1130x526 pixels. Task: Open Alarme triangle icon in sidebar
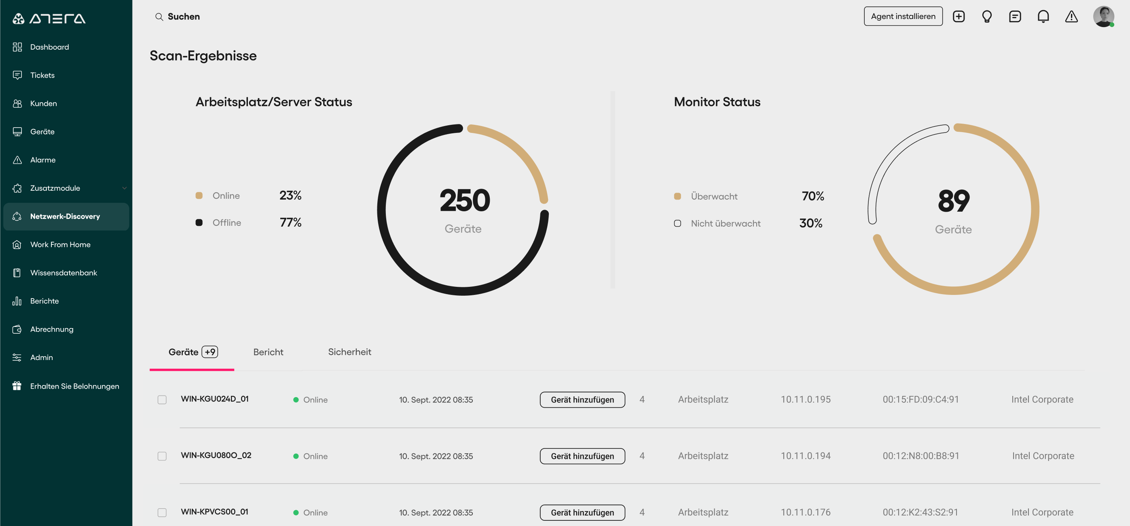(x=17, y=160)
